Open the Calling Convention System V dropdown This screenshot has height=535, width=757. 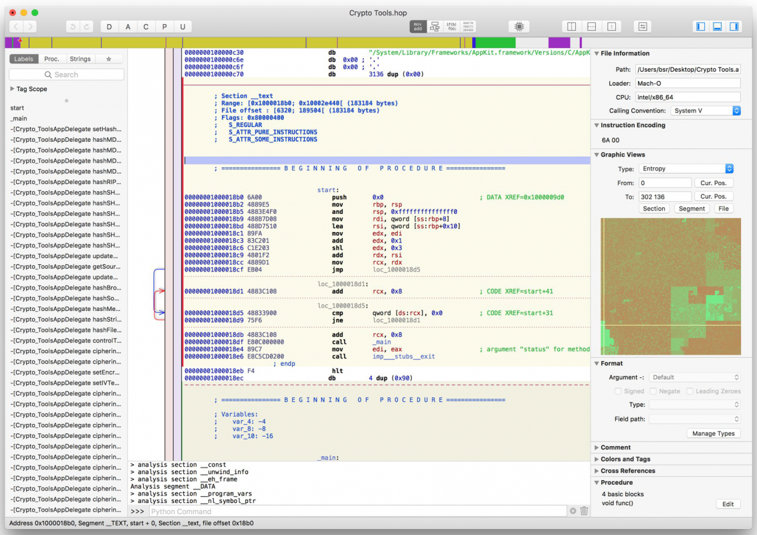(x=706, y=110)
